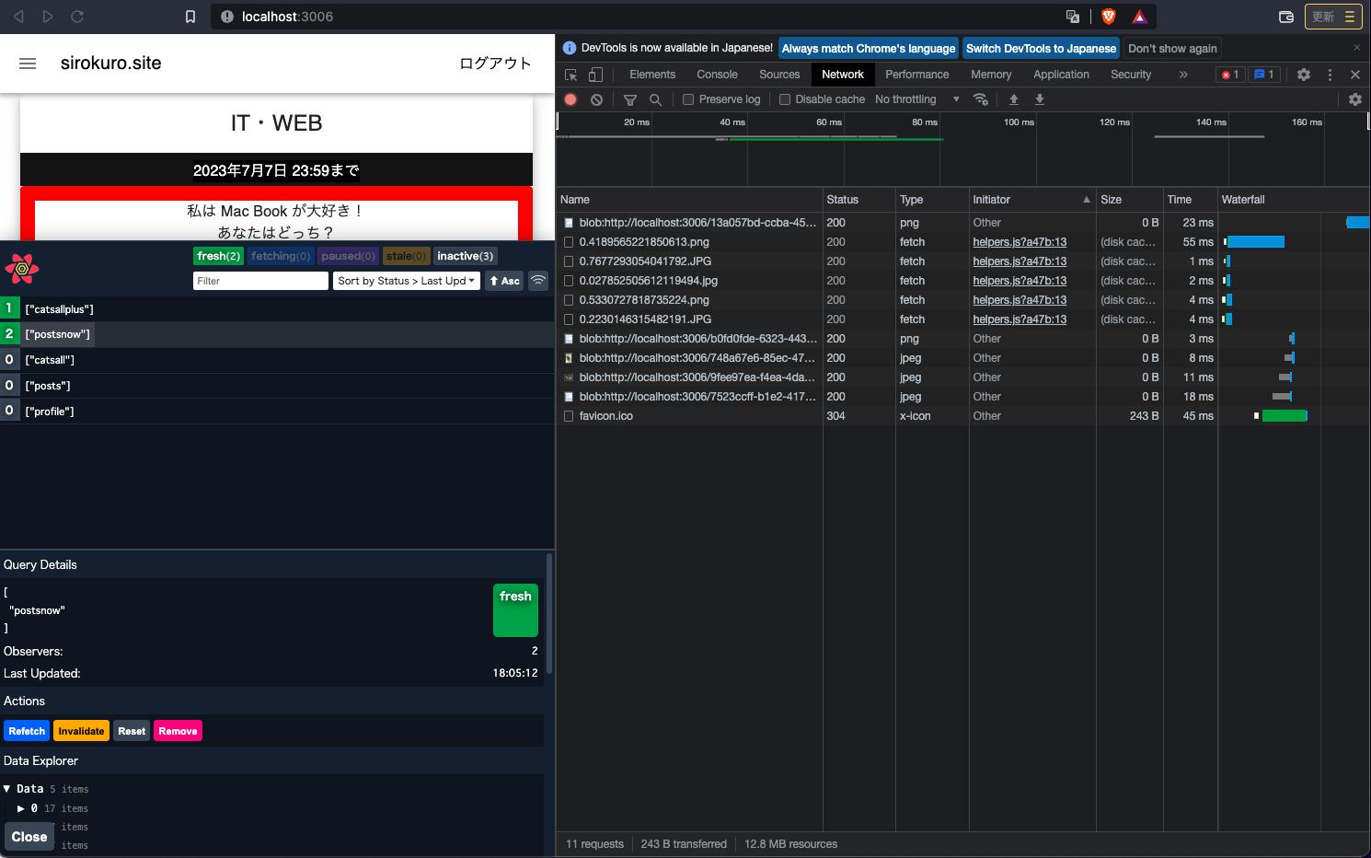Screen dimensions: 1371x858
Task: Expand item 0 with 17 items
Action: [21, 808]
